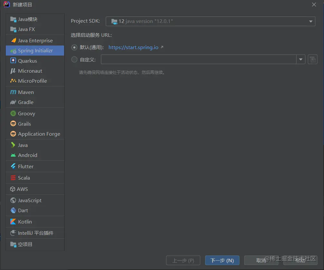Pick the JavaScript text entry
The width and height of the screenshot is (324, 270).
(x=30, y=201)
